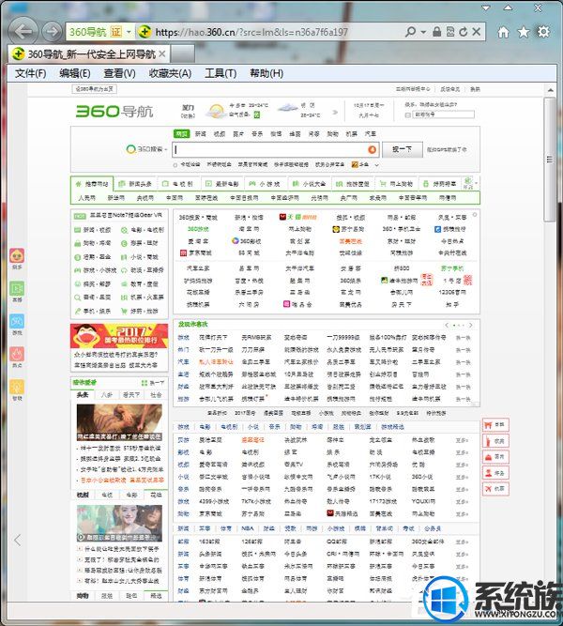Click the red person figure travel icon
Image resolution: width=563 pixels, height=626 pixels.
(488, 473)
